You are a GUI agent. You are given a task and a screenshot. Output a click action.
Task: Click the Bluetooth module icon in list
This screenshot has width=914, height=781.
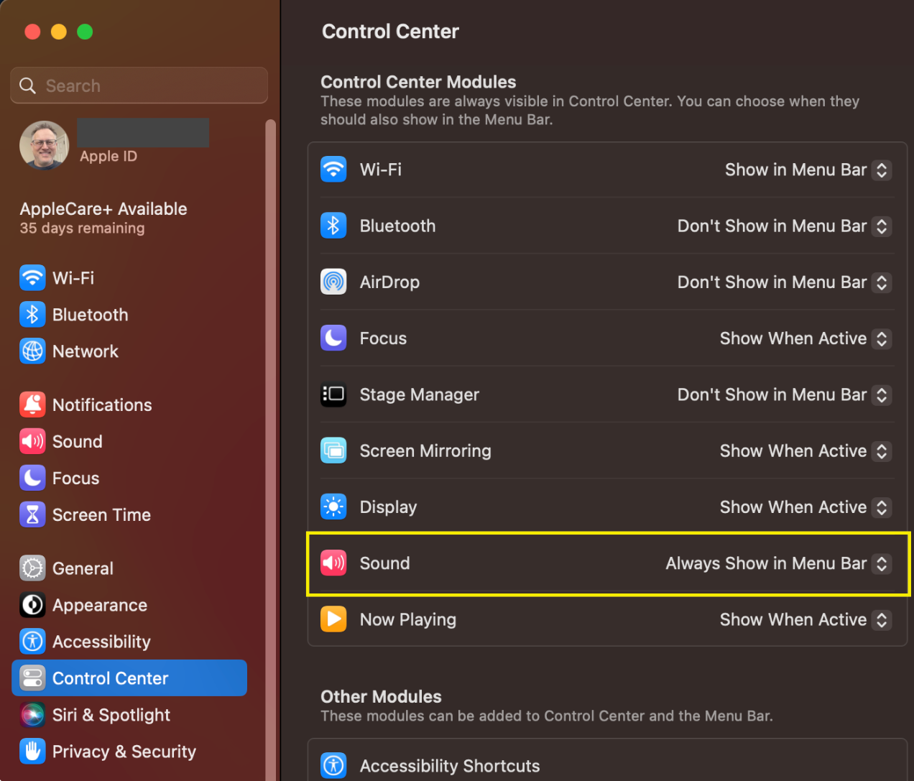(x=333, y=226)
